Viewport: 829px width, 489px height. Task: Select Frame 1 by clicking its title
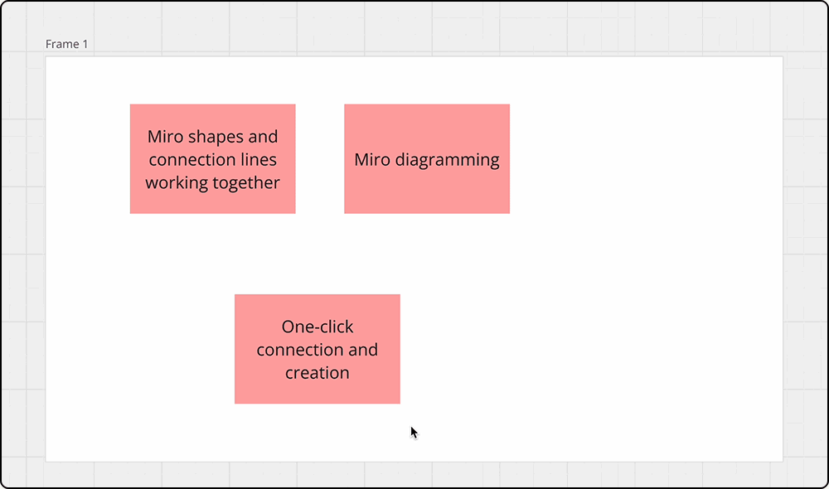(66, 44)
